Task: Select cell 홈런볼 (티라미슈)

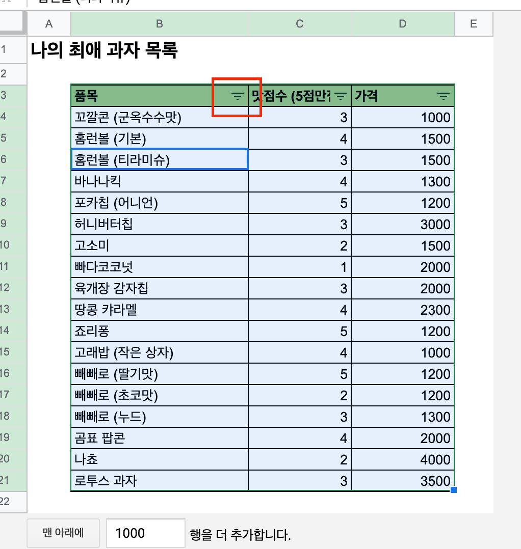Action: (160, 160)
